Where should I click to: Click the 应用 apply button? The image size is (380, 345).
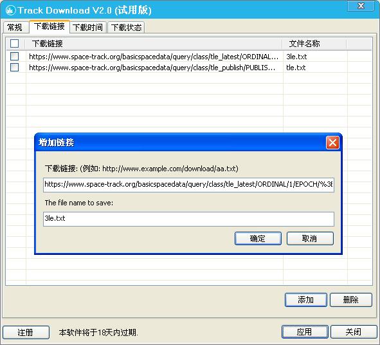pos(305,331)
